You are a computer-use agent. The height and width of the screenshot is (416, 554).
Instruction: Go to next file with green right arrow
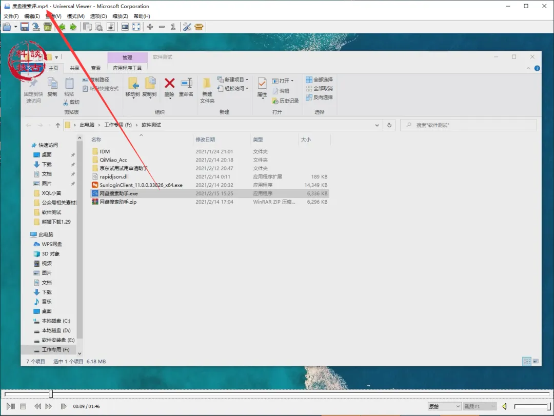click(73, 27)
